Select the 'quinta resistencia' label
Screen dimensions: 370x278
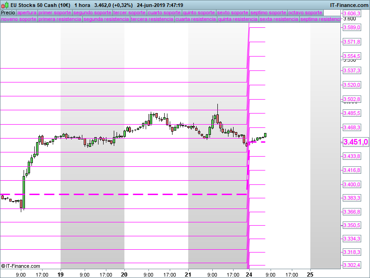pyautogui.click(x=238, y=19)
